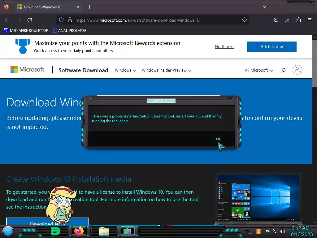The image size is (317, 238).
Task: Open the MEDIAFIRE ROULETTER bookmark
Action: coord(26,31)
